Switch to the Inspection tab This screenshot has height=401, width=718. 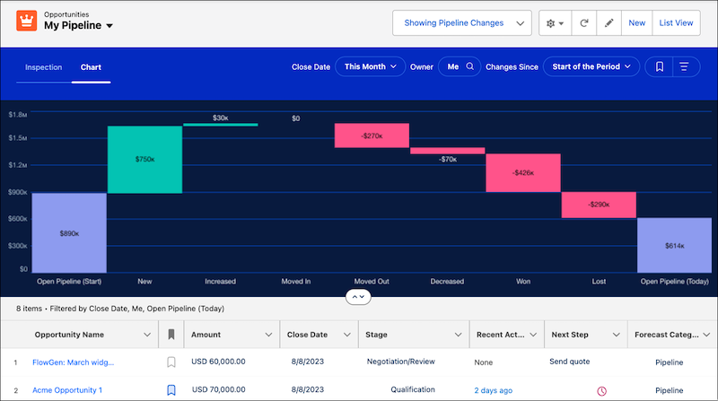(x=43, y=67)
